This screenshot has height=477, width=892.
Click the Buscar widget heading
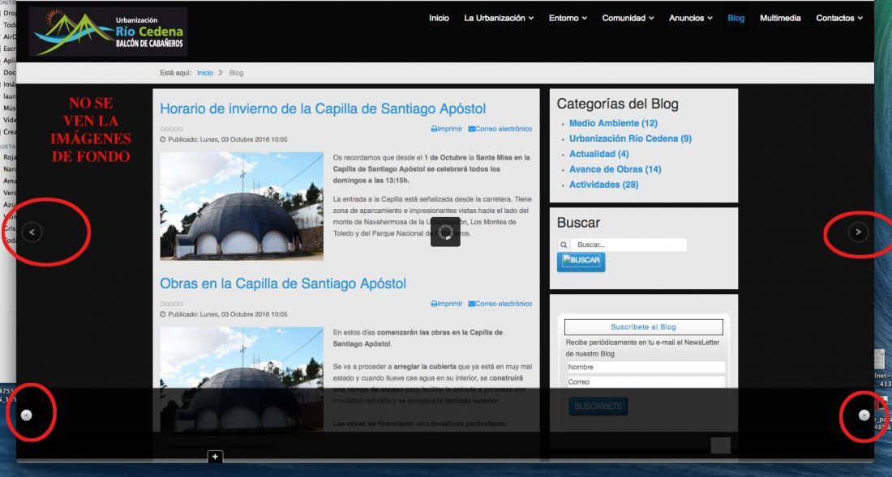[x=578, y=223]
